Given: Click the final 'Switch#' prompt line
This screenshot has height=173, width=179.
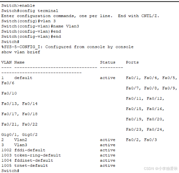Looking at the screenshot, I should 10,171.
